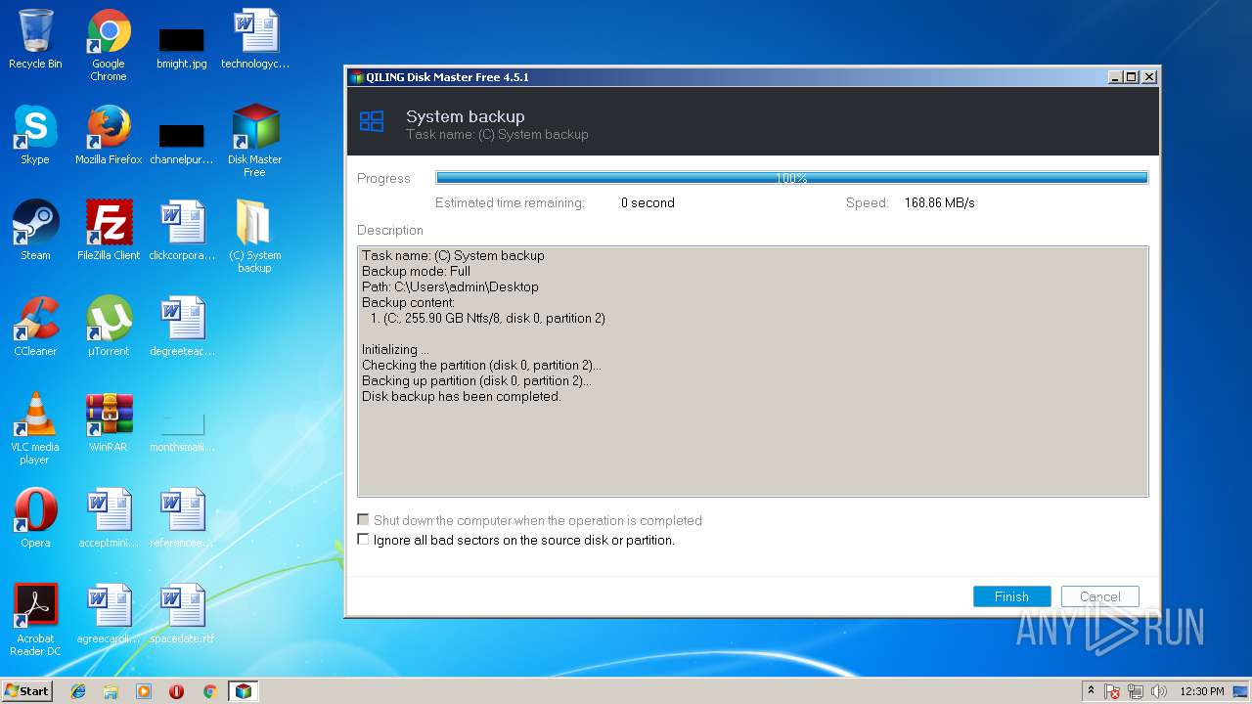Viewport: 1252px width, 704px height.
Task: Click the 'Backup mode: Full' line
Action: (416, 272)
